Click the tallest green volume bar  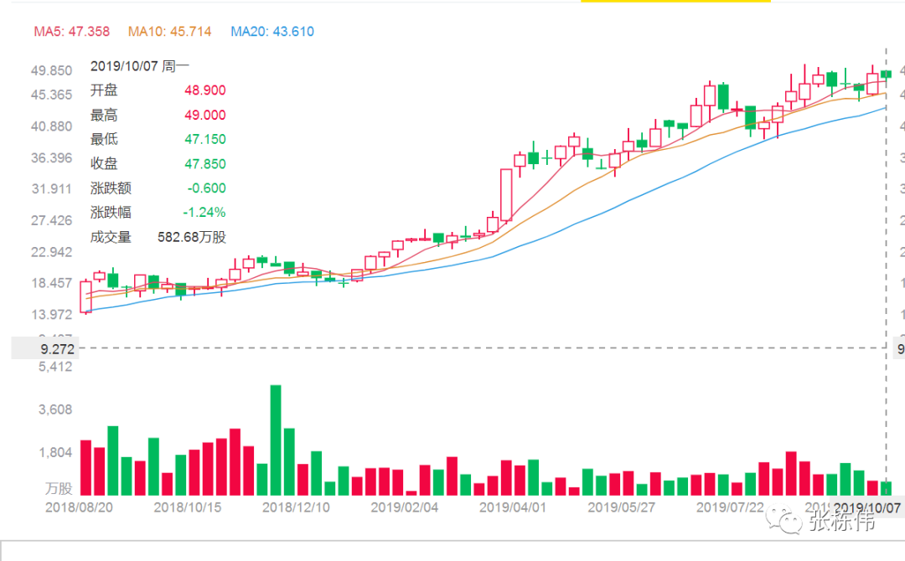coord(276,440)
